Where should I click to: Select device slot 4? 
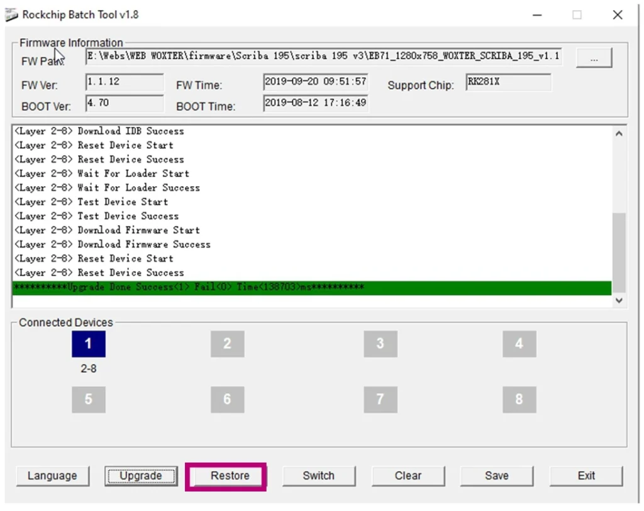519,344
